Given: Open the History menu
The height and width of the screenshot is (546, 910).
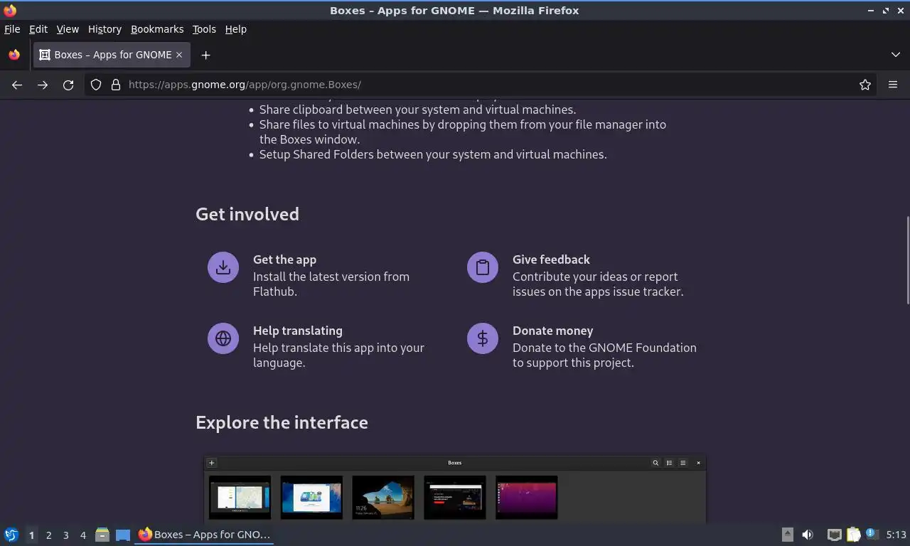Looking at the screenshot, I should tap(105, 29).
